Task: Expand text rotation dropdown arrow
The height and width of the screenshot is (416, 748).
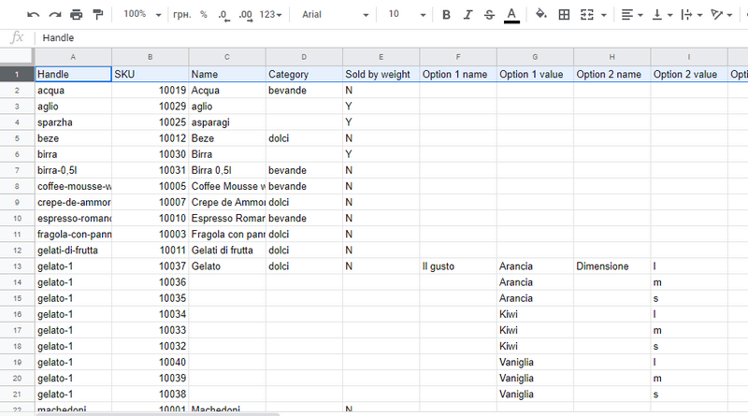Action: coord(729,15)
